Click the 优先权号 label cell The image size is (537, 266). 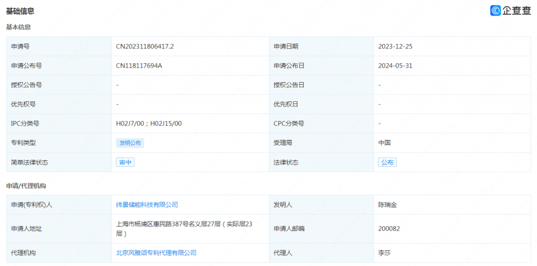coord(59,104)
